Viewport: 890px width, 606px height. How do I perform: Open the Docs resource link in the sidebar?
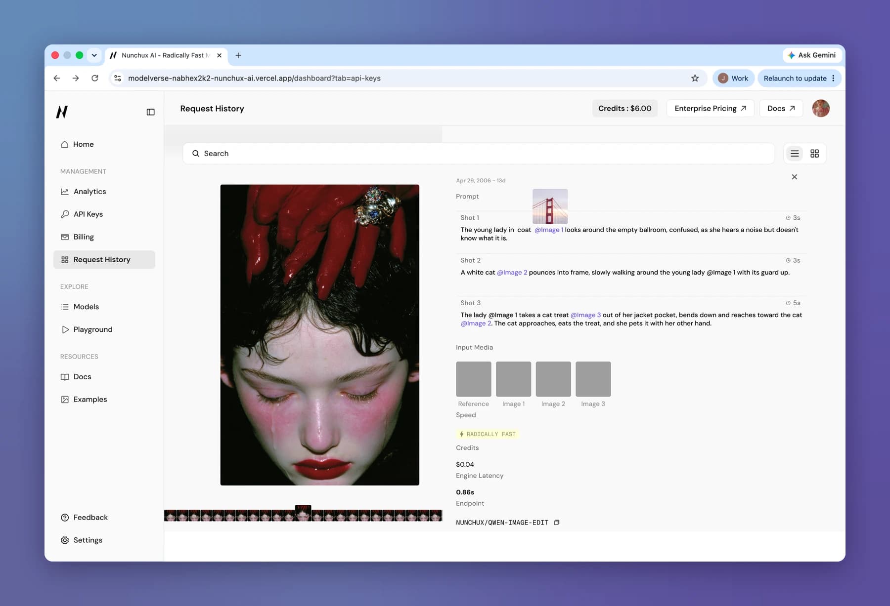coord(82,377)
